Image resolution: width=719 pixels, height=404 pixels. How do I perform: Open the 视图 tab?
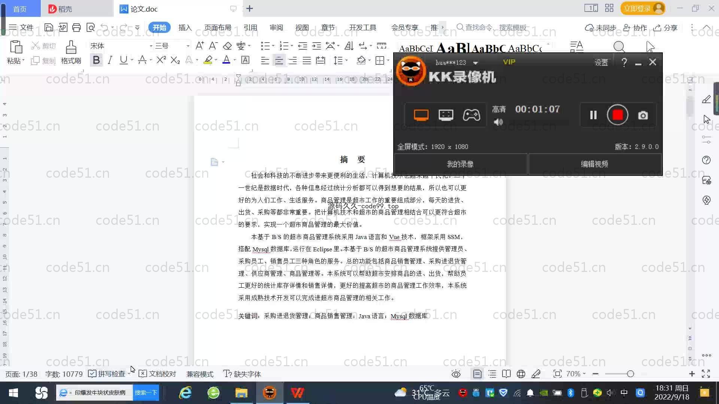tap(302, 27)
